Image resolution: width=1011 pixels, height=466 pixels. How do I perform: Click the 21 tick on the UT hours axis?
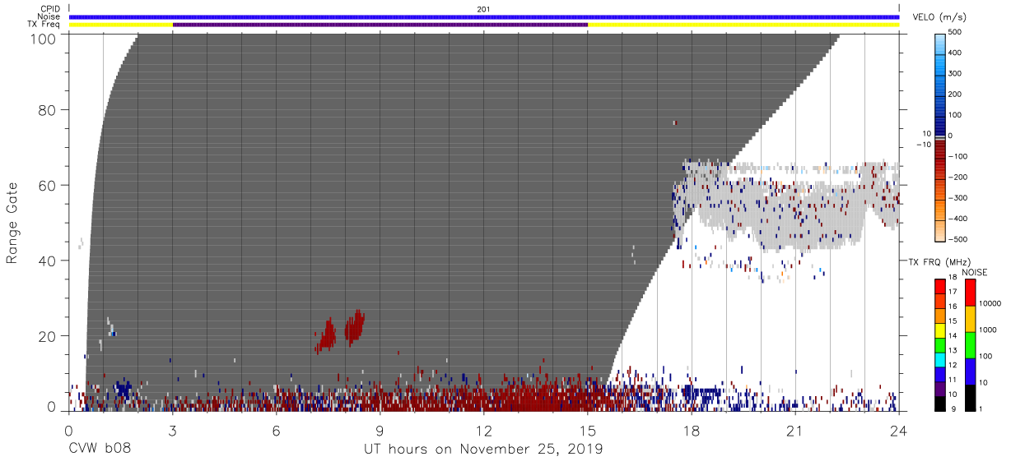pyautogui.click(x=795, y=431)
